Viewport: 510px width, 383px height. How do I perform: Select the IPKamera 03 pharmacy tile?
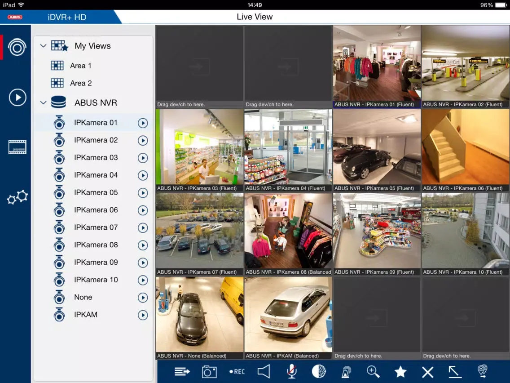[199, 151]
